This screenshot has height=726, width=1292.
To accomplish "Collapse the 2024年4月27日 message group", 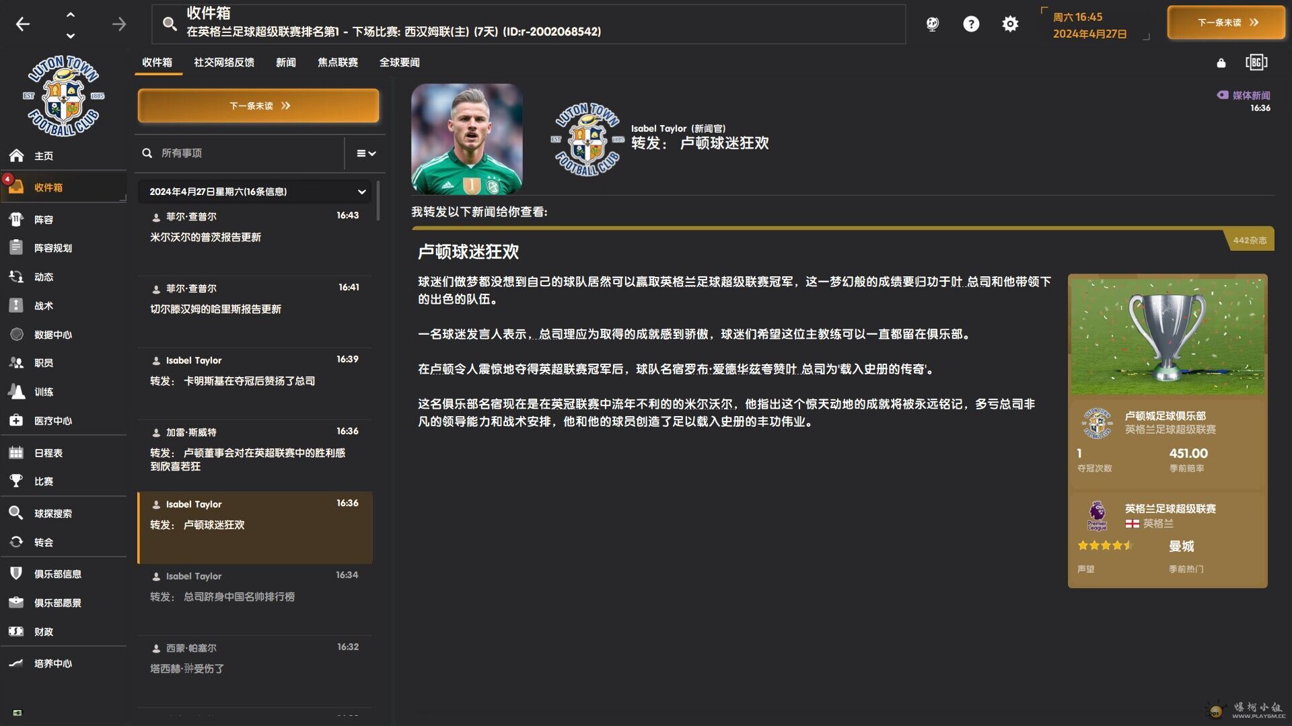I will [361, 192].
